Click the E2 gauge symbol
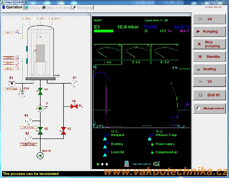Screen dimensions: 229x178 29,138
